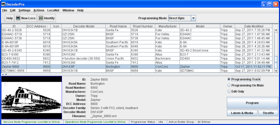This screenshot has width=280, height=125.
Task: Select the Programming Track radio button
Action: pyautogui.click(x=229, y=79)
